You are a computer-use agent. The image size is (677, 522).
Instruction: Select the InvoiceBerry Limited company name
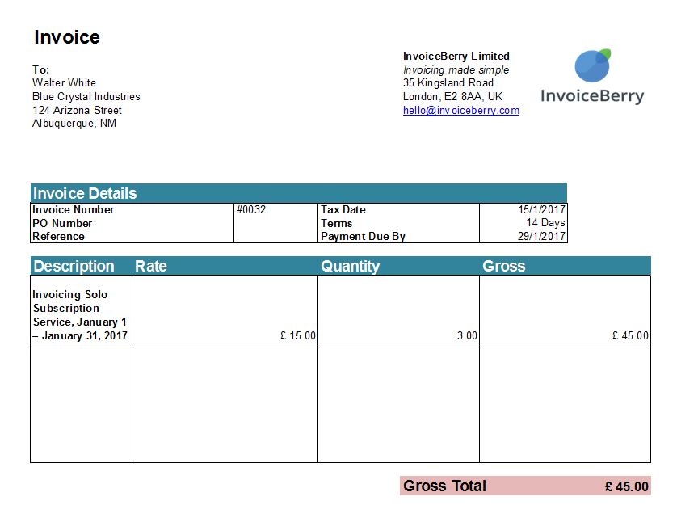pyautogui.click(x=456, y=57)
